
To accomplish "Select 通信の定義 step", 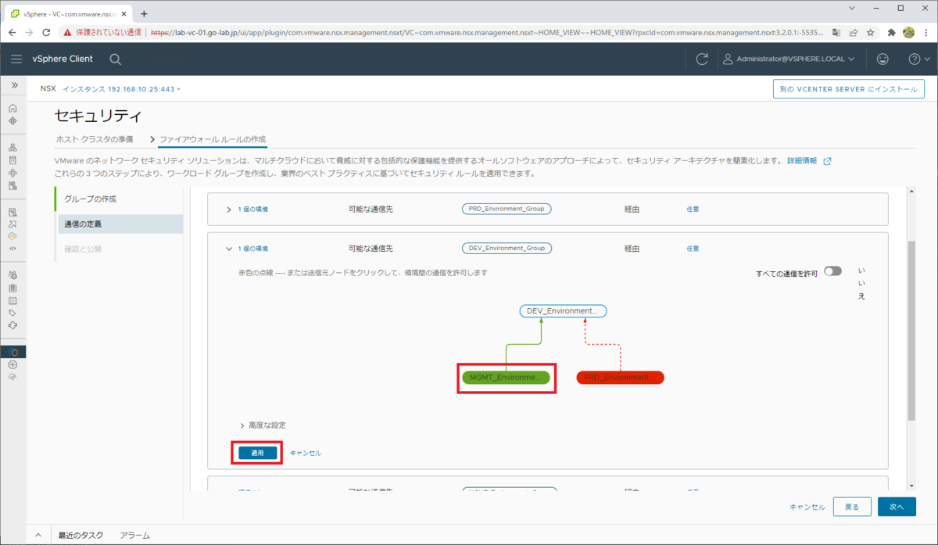I will (x=119, y=224).
